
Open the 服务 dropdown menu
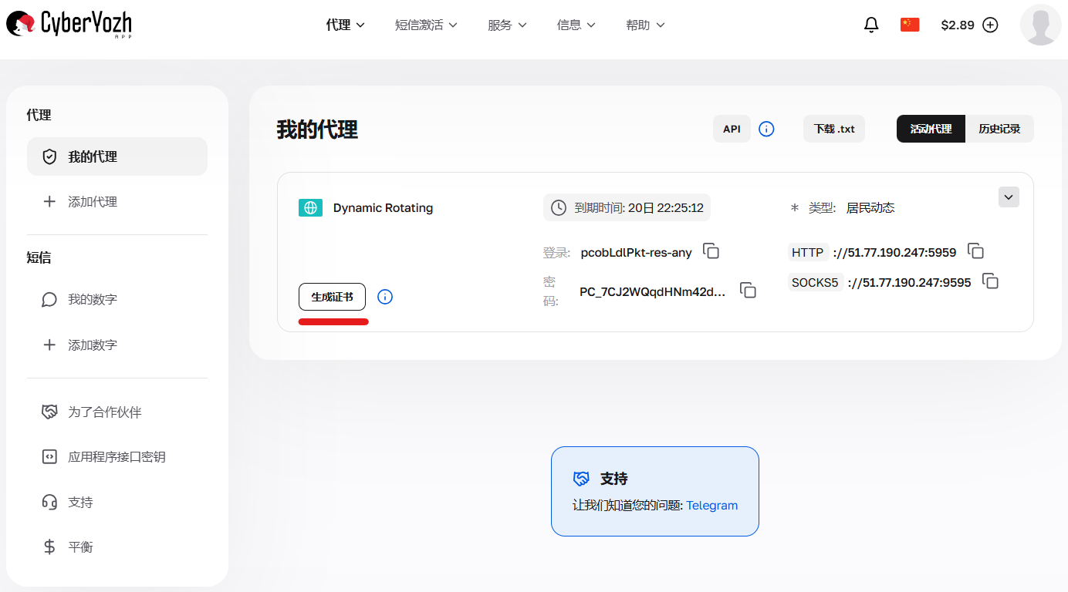[x=507, y=25]
